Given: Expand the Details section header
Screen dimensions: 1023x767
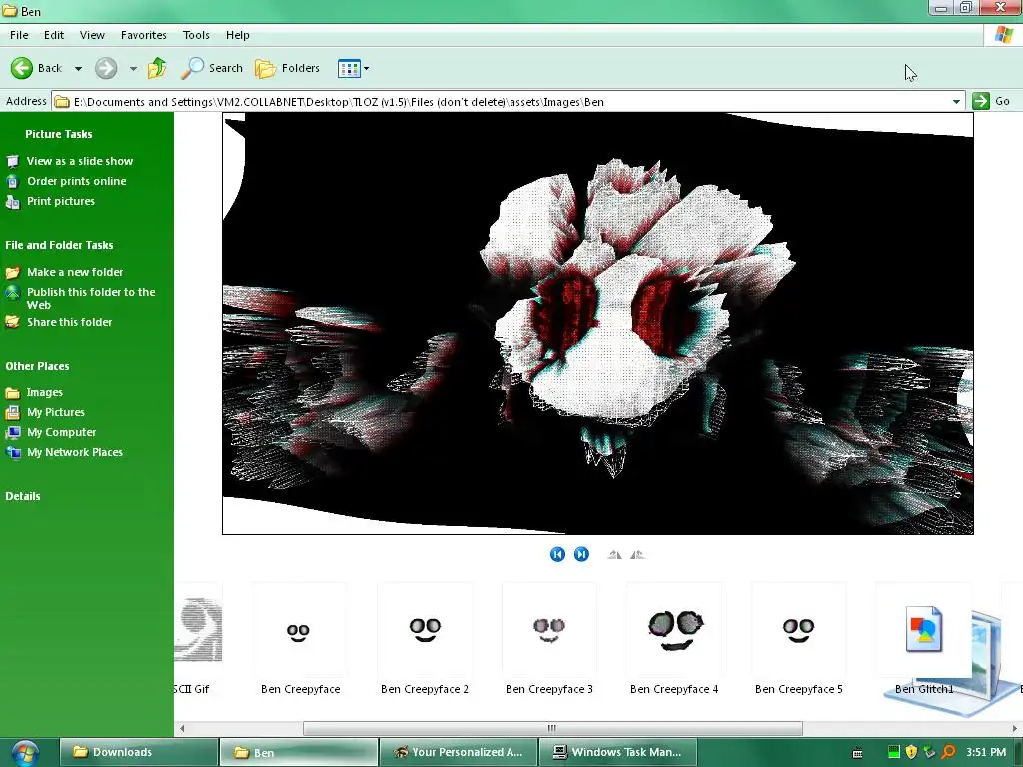Looking at the screenshot, I should (23, 496).
